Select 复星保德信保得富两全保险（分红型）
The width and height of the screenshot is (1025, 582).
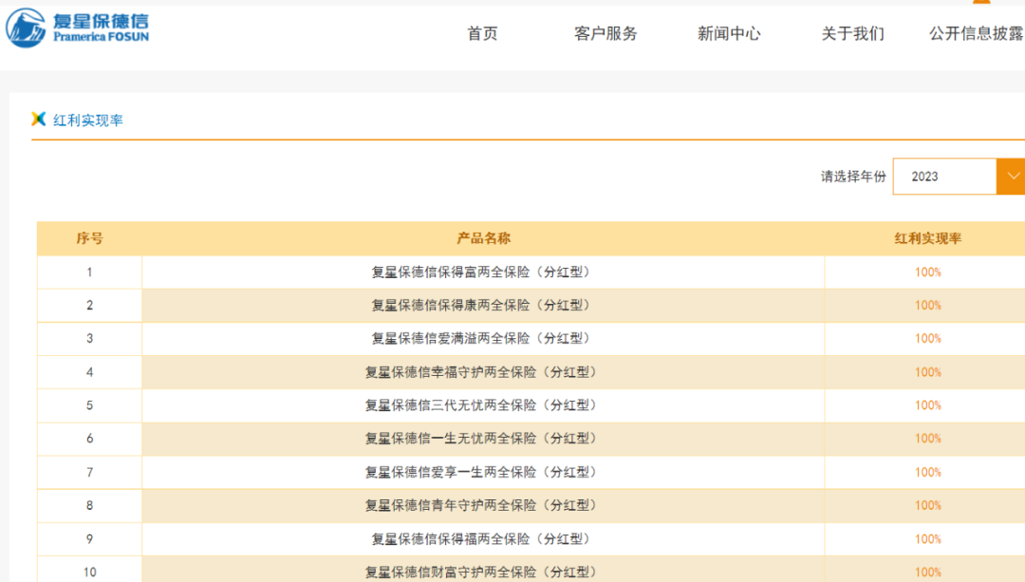pos(483,272)
